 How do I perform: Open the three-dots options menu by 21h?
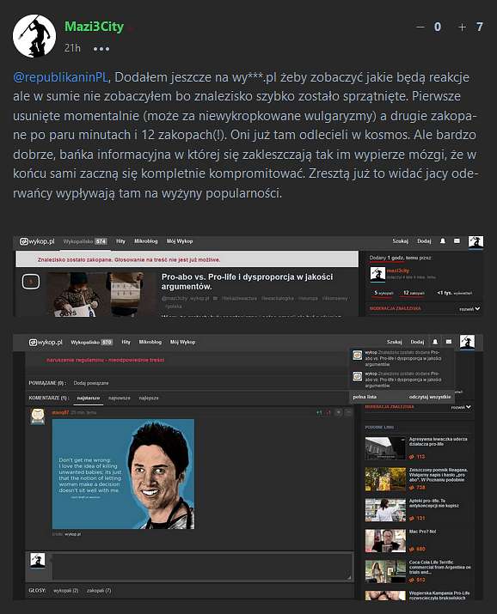tap(101, 49)
